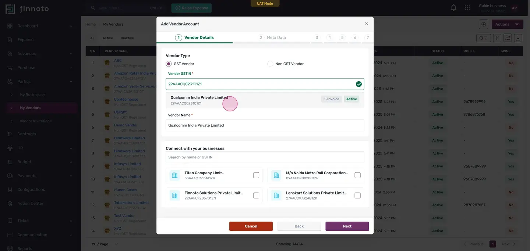Expand the Dashboard menu arrow
This screenshot has height=251, width=530.
(x=71, y=26)
